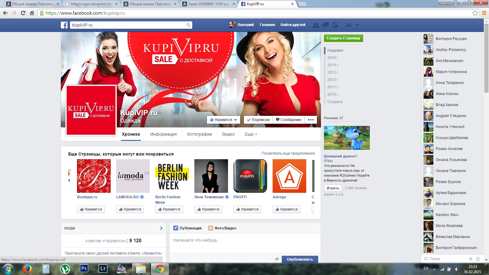The width and height of the screenshot is (489, 275).
Task: Like the Лена Темникова page
Action: [208, 209]
